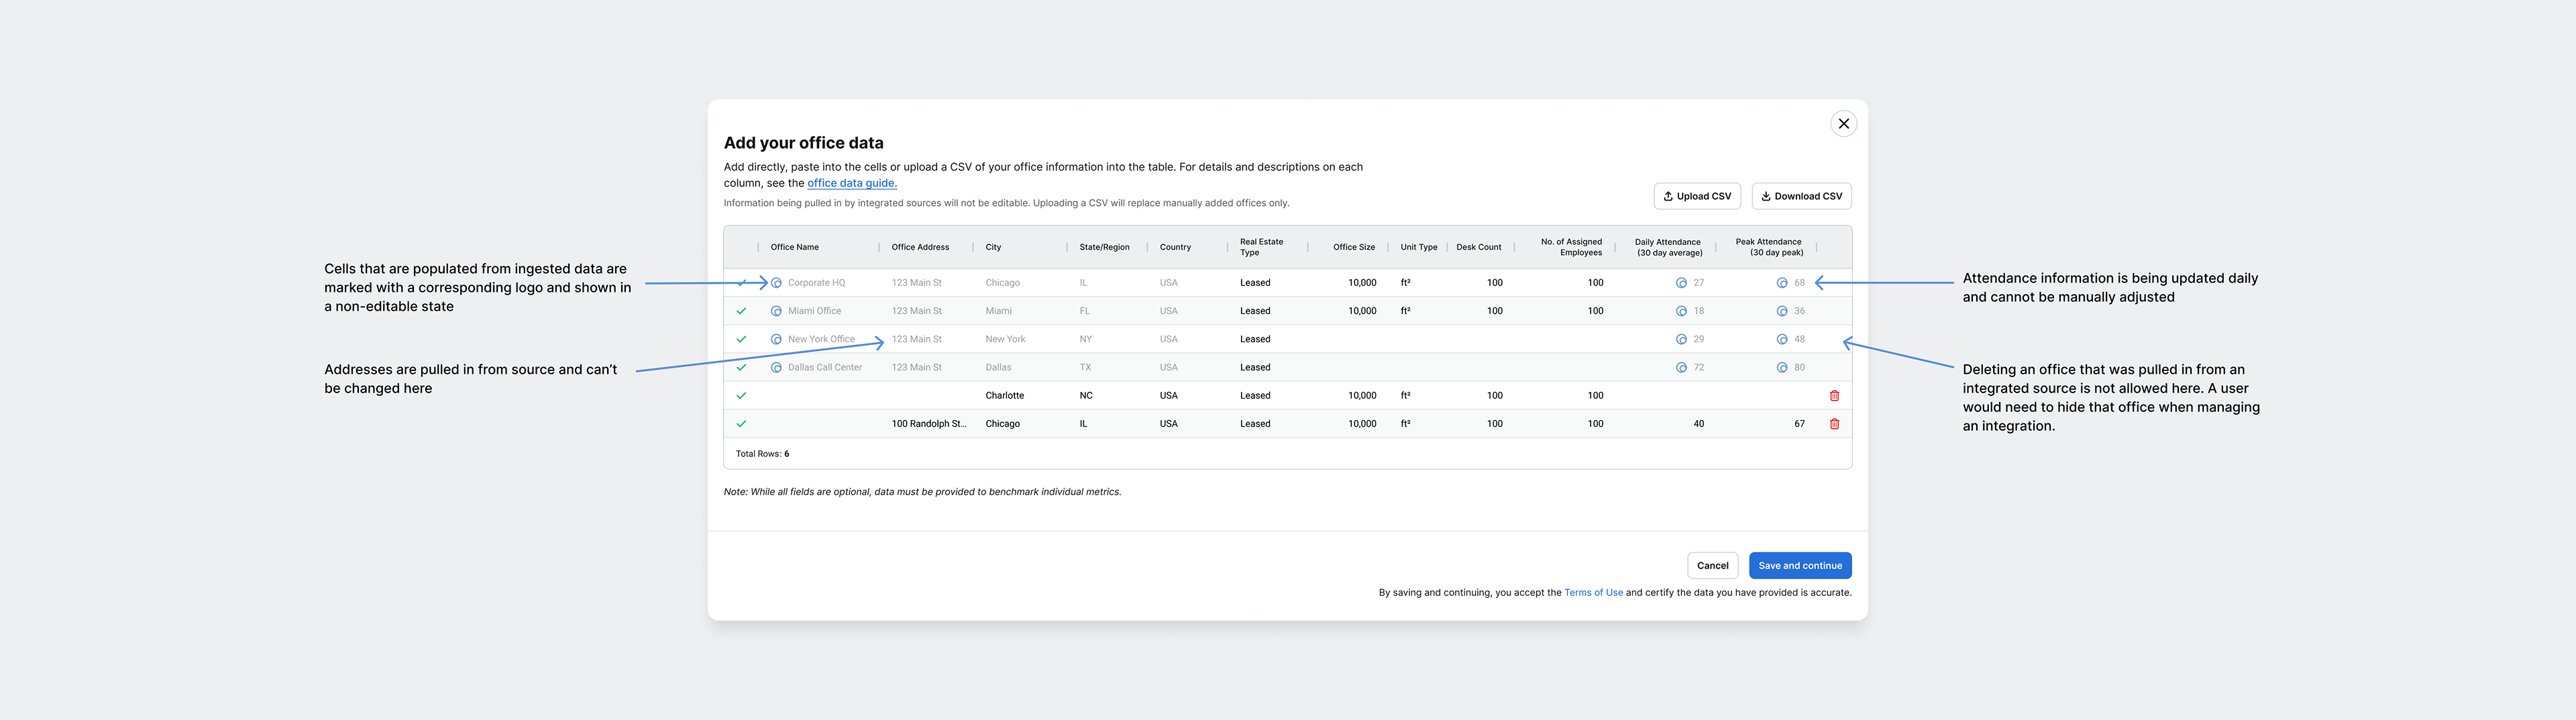Click trash icon for 100 Randolph St row
The image size is (2576, 720).
[1834, 424]
